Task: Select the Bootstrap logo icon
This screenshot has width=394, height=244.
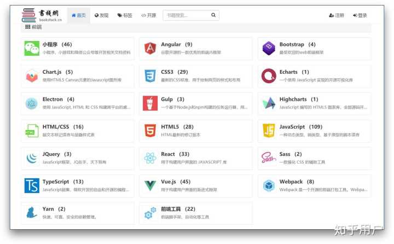Action: click(269, 49)
